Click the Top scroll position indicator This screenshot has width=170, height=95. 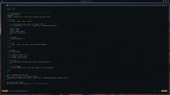click(x=155, y=91)
